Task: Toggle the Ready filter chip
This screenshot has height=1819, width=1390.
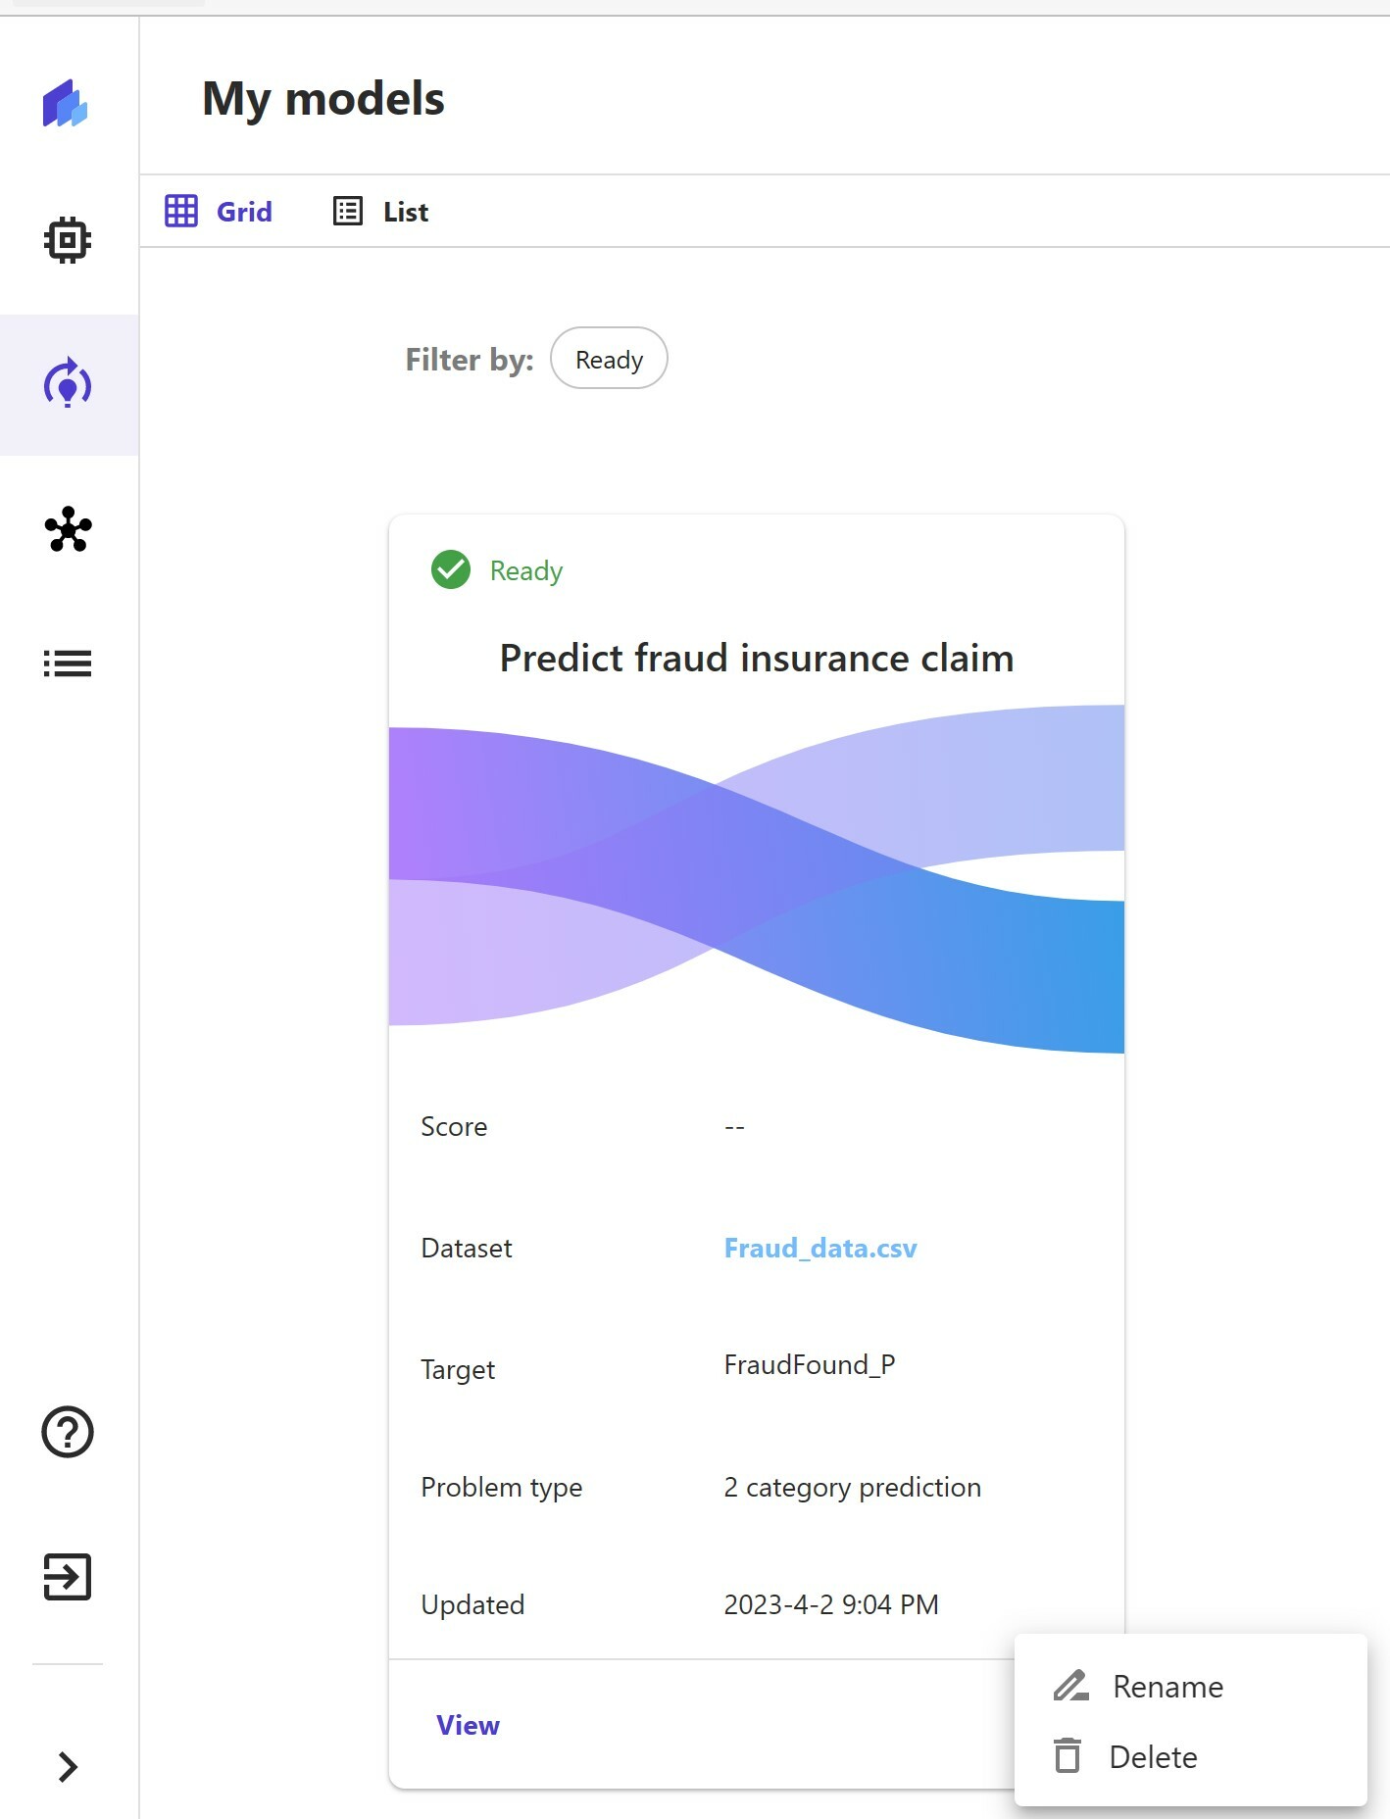Action: click(x=609, y=359)
